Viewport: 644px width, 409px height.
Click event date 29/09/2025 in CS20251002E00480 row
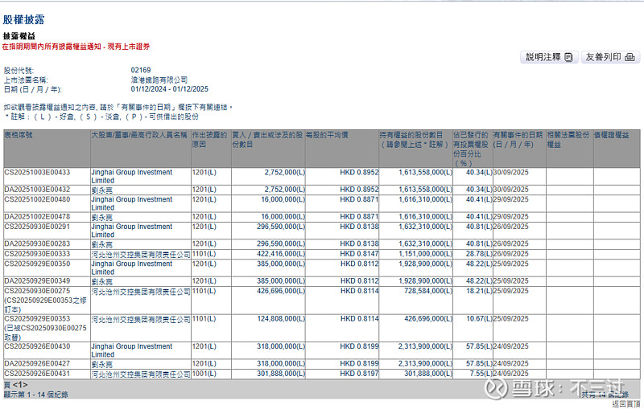[511, 199]
